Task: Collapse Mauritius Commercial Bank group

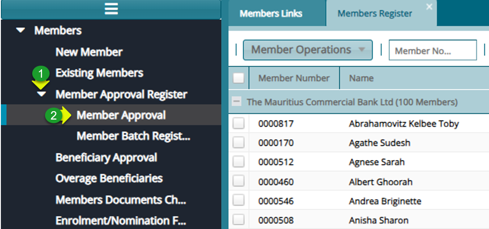Action: (x=237, y=102)
